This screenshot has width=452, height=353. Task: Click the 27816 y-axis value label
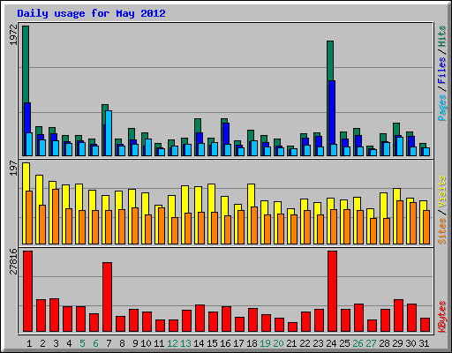coord(13,261)
